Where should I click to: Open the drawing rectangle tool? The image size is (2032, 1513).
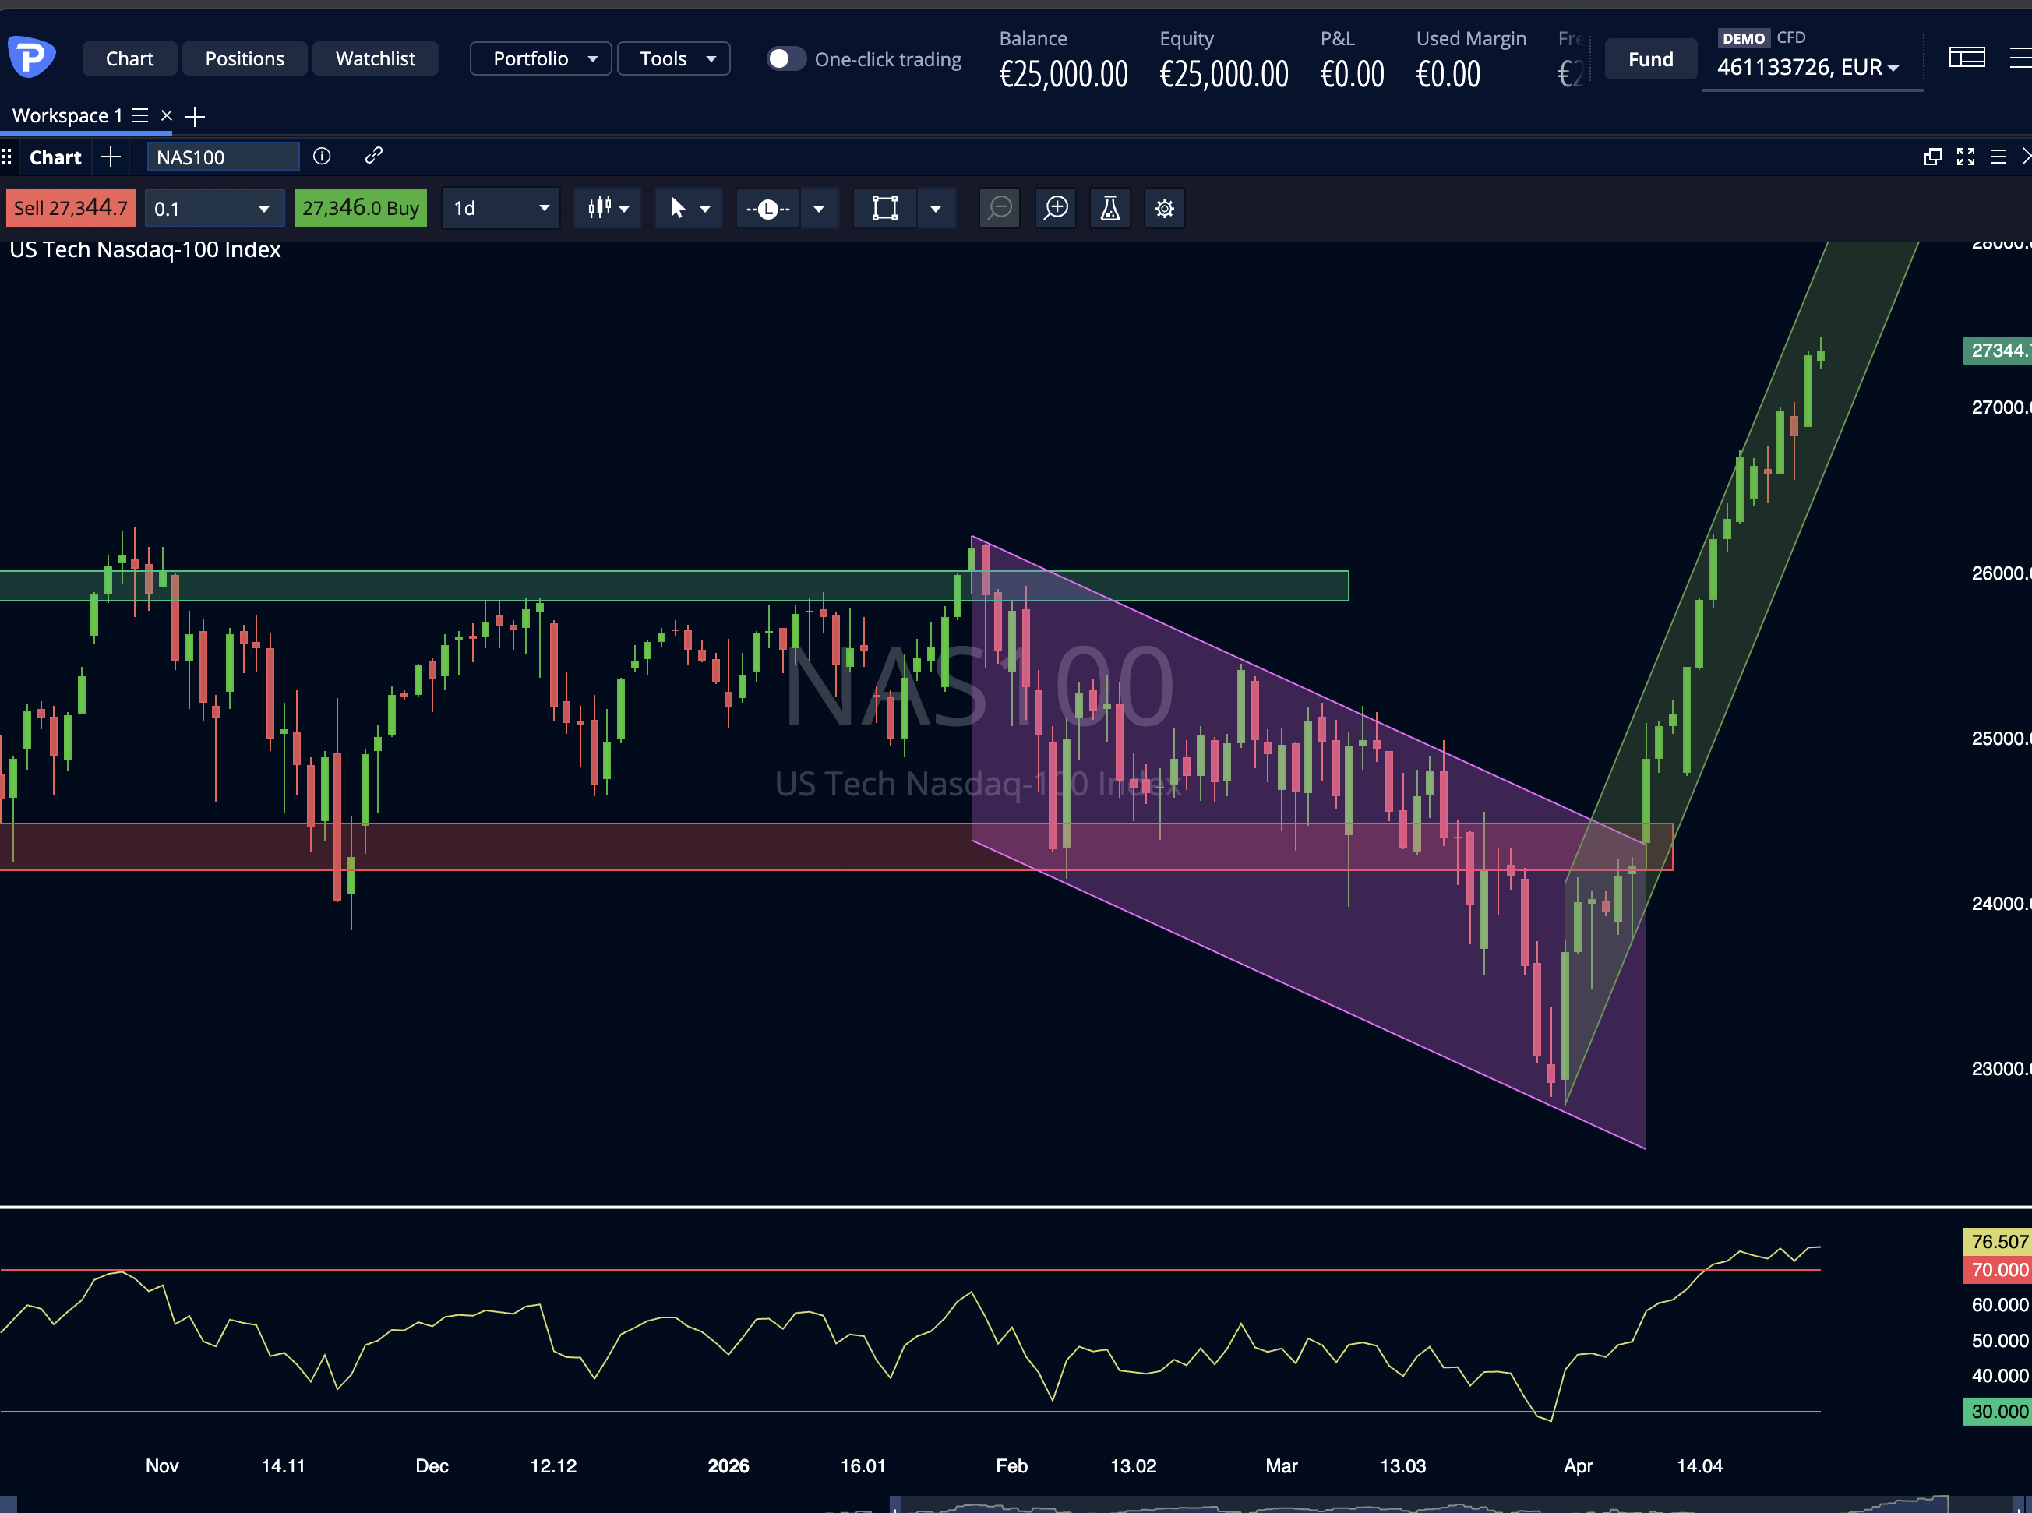point(884,208)
